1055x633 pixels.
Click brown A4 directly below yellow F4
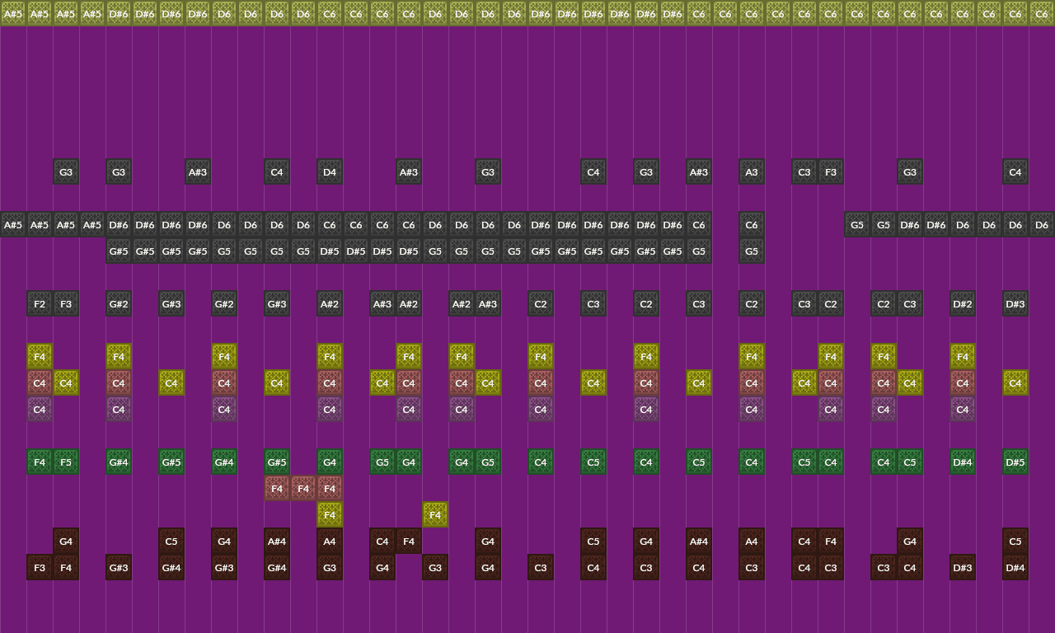click(330, 542)
